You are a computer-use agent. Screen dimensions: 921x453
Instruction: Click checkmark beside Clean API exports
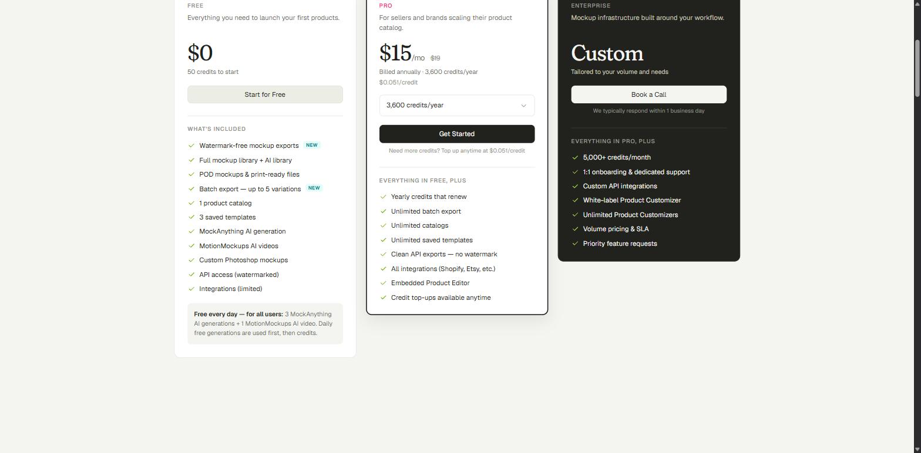point(384,254)
